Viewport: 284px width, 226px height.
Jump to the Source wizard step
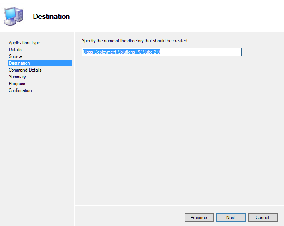point(16,56)
